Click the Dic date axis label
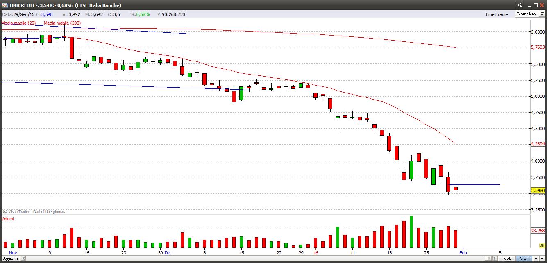Screen dimensions: 547x263 (x=168, y=253)
